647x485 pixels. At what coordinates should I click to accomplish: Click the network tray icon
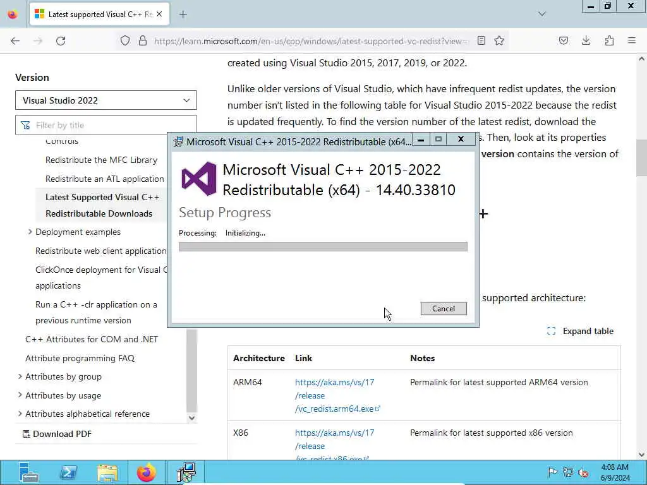[568, 472]
